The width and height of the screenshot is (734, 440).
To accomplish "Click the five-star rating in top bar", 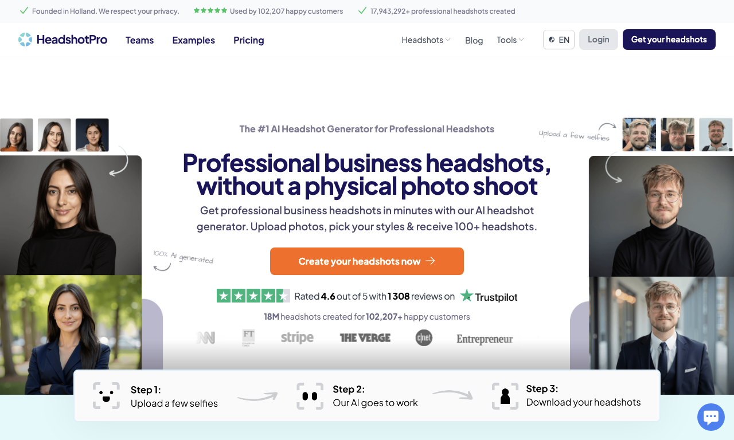I will click(210, 11).
